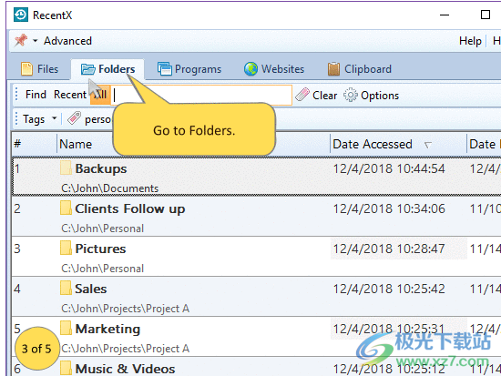Viewport: 501px width, 376px height.
Task: Select the Clients Follow up folder
Action: pos(129,208)
